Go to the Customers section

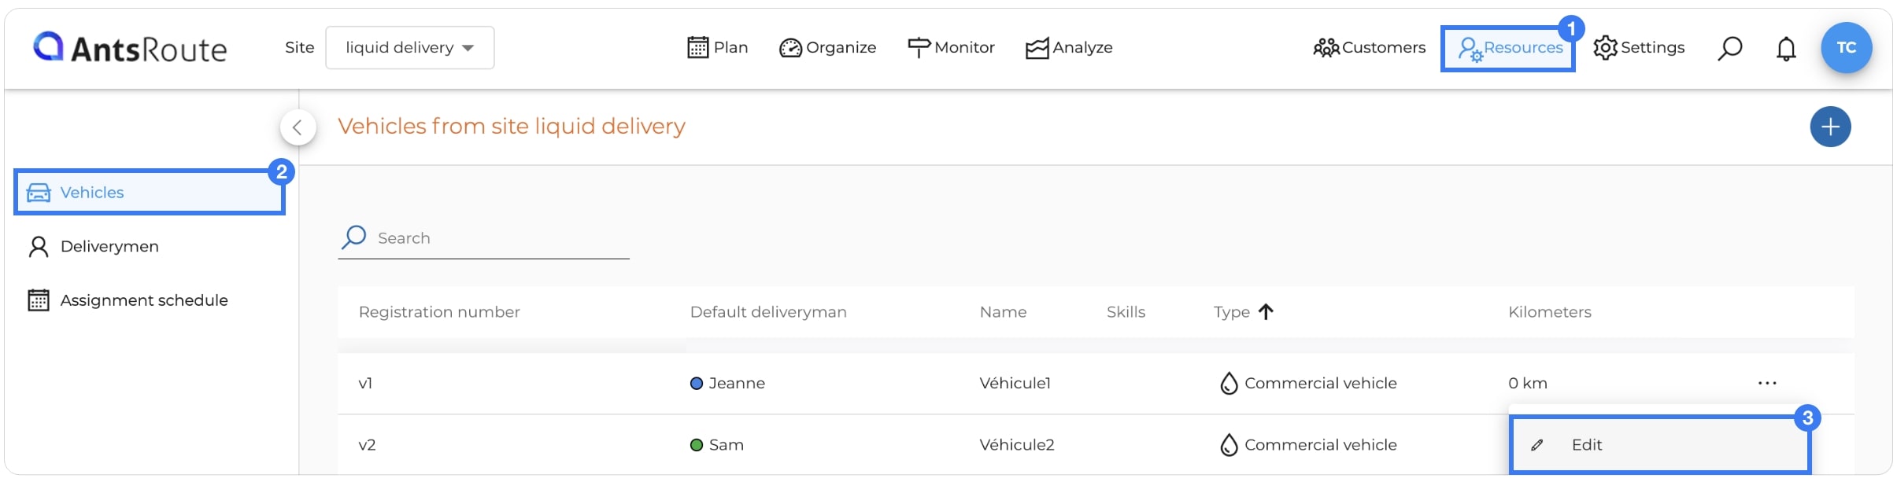point(1369,48)
